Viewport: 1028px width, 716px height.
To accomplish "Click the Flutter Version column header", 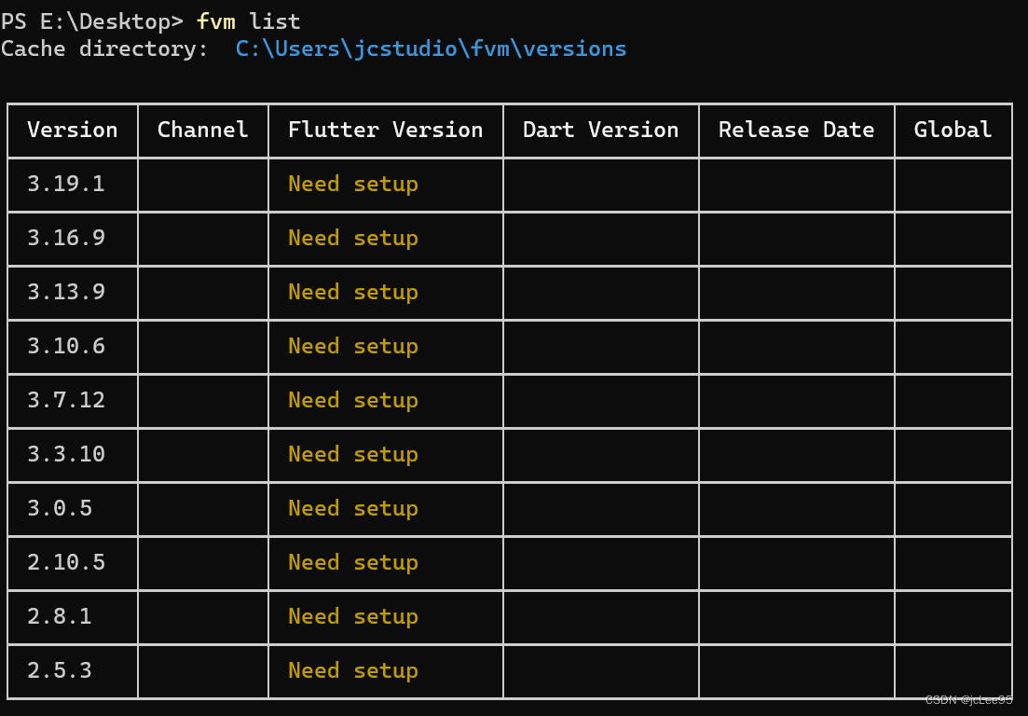I will (385, 130).
